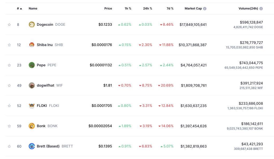Open FLOKI volume $233,686,008
This screenshot has width=274, height=159.
tap(251, 104)
